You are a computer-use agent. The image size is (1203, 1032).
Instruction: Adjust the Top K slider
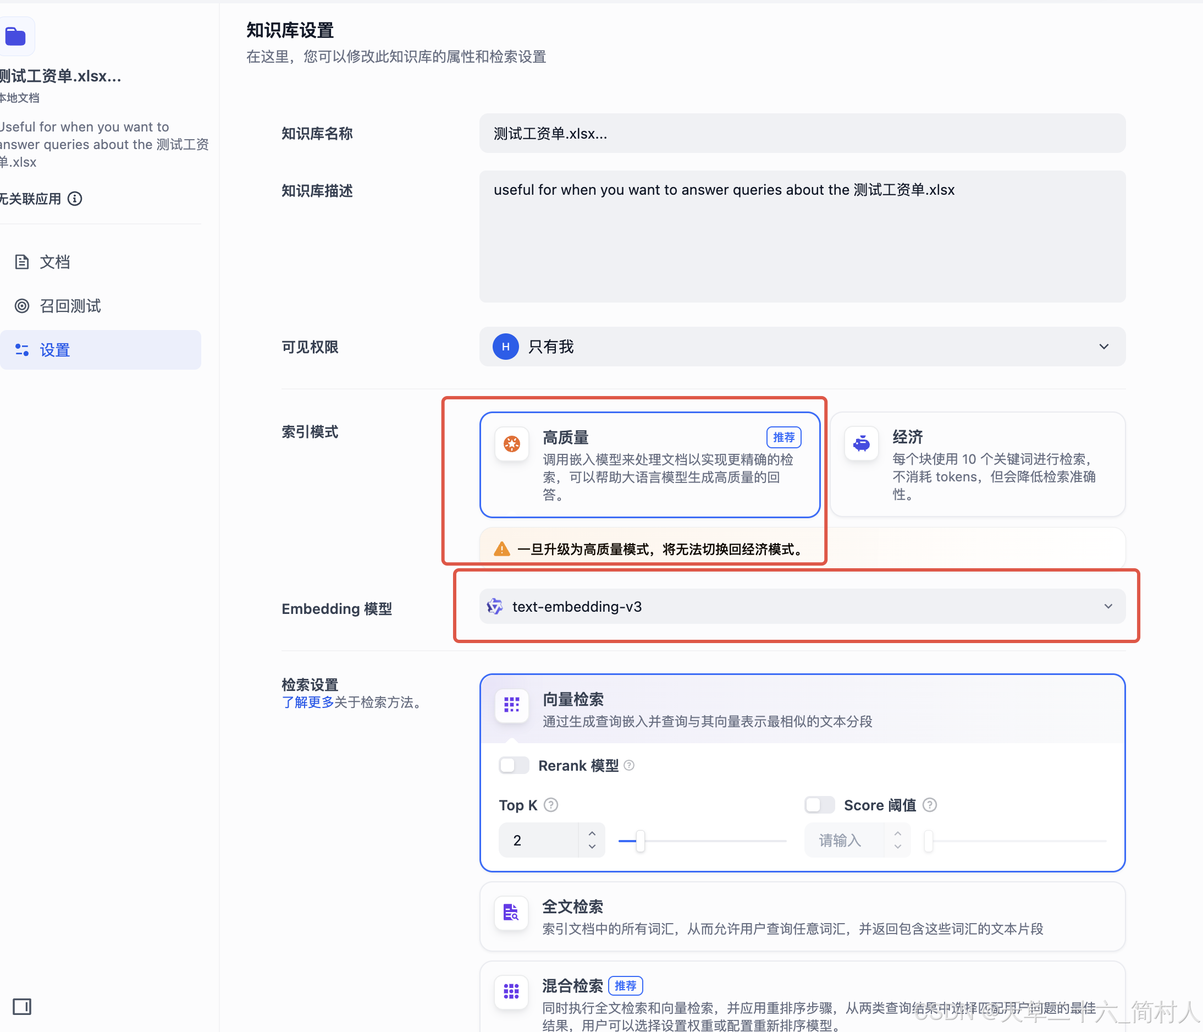639,841
